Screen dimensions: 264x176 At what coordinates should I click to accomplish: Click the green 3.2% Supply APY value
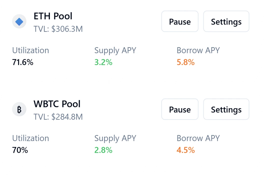tap(103, 62)
